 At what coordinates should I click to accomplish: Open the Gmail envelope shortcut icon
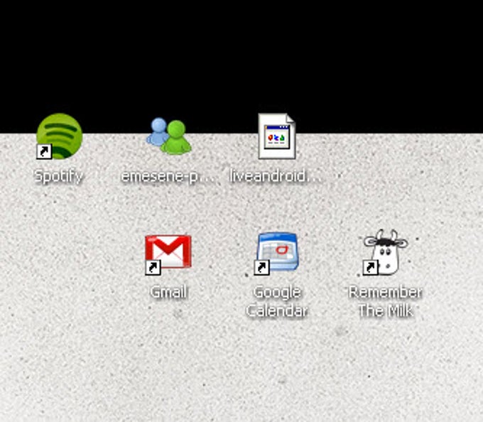pyautogui.click(x=168, y=254)
